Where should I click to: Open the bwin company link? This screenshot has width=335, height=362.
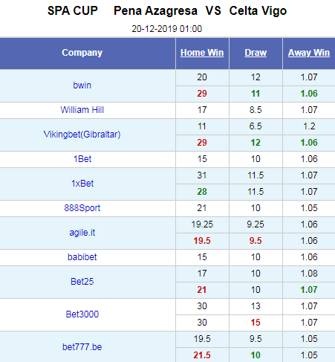point(82,85)
